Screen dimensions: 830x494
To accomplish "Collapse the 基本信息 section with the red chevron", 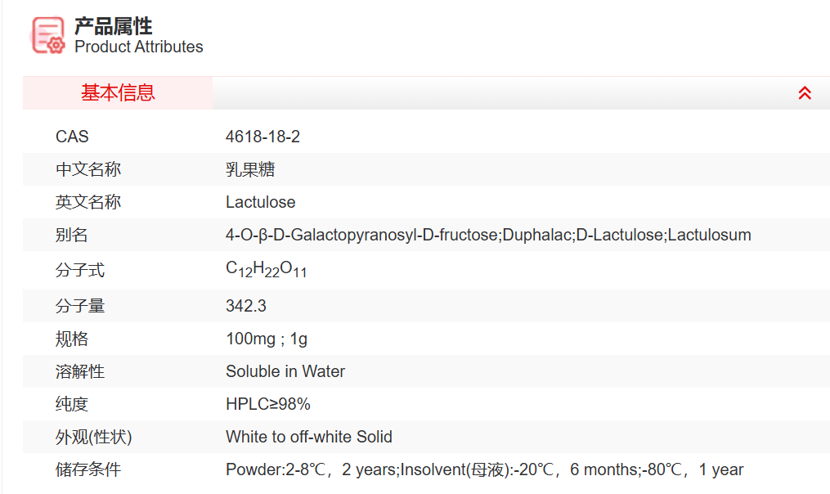I will [x=805, y=93].
